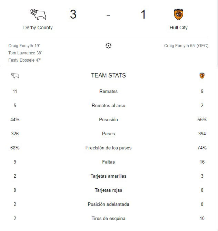Click the Posesión stat label
Screen dimensions: 218x231
point(109,119)
